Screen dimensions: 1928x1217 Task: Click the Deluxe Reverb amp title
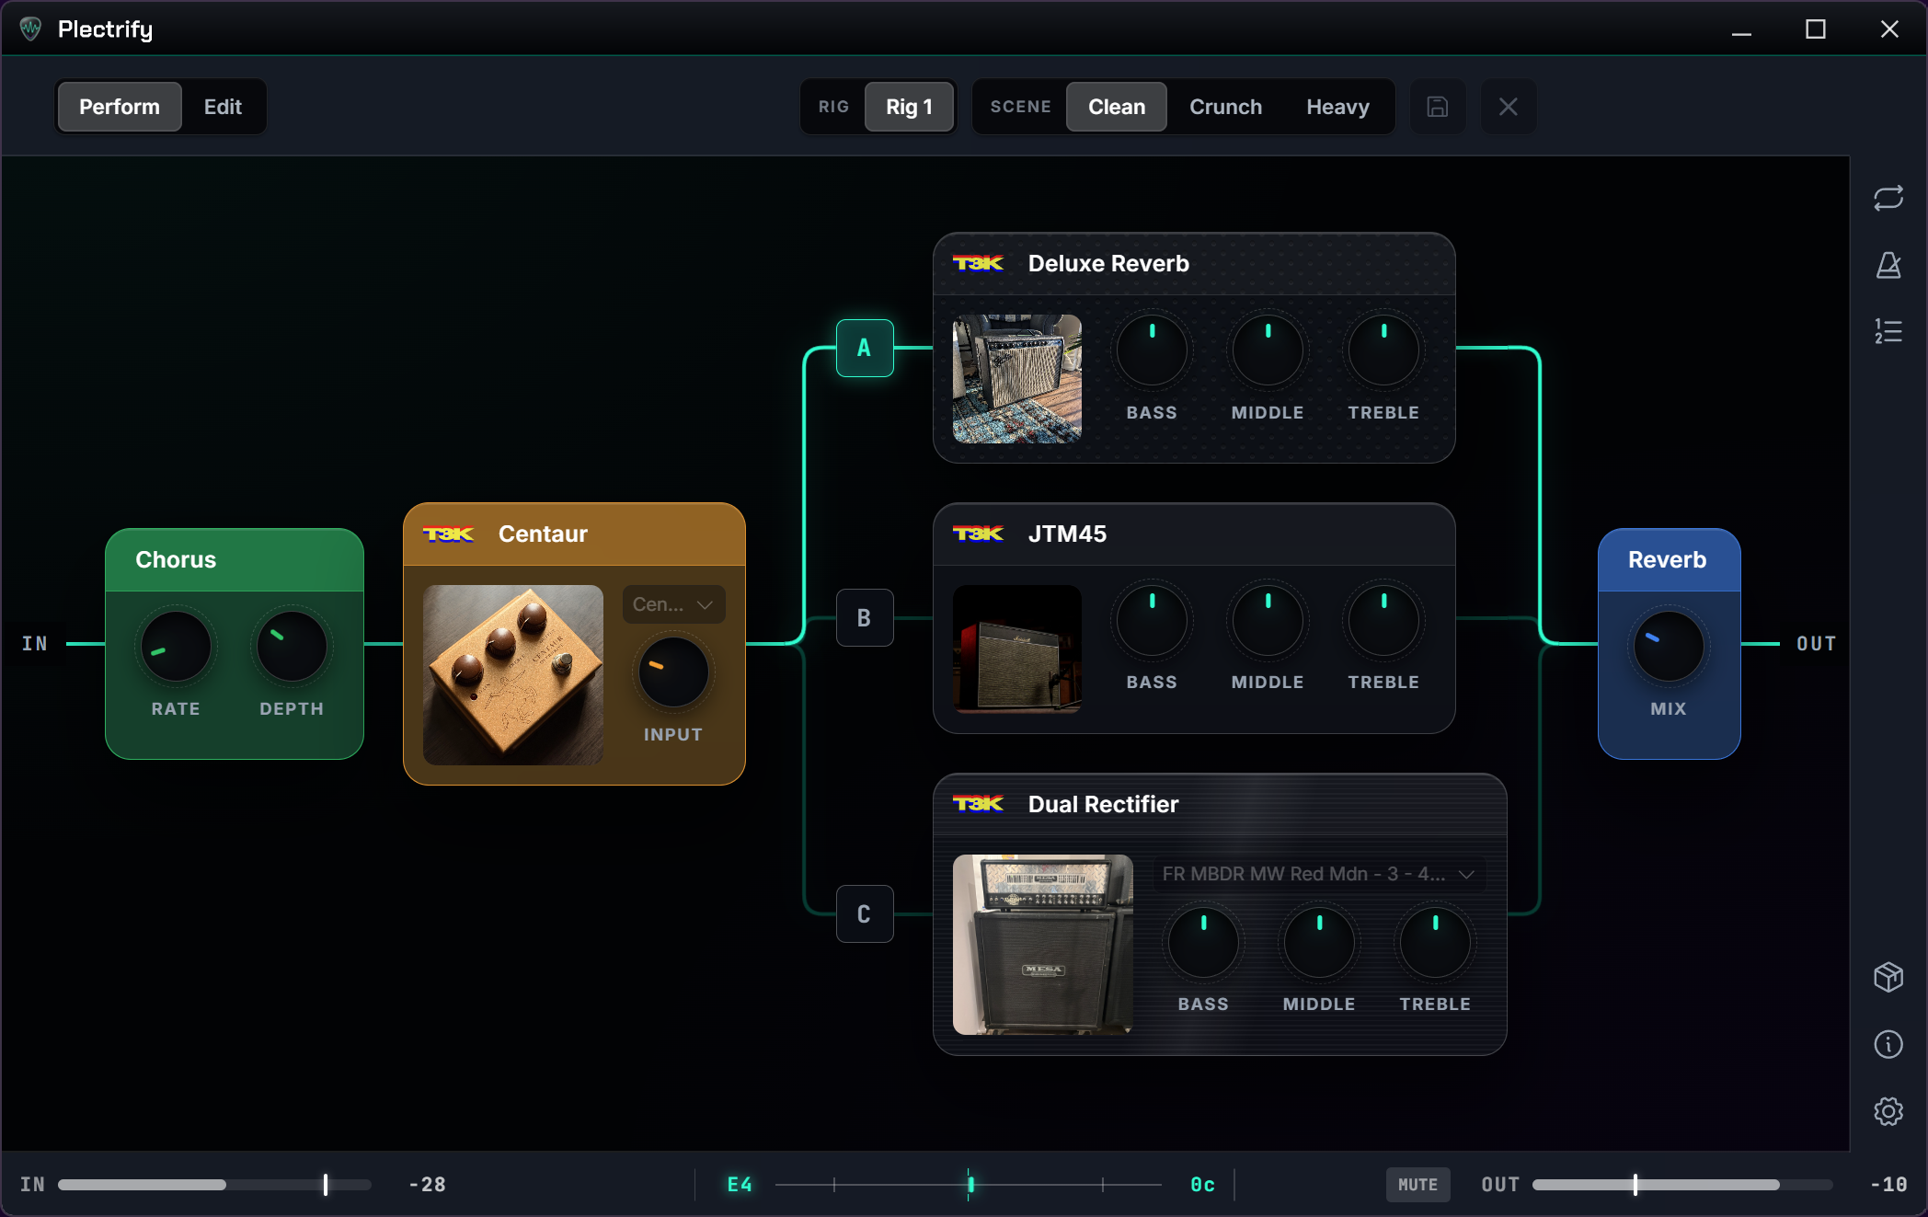[1108, 264]
